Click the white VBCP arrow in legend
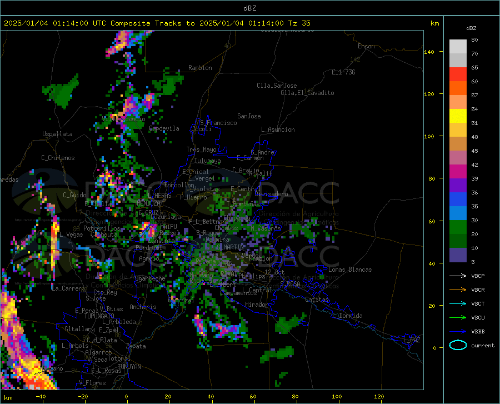Screen dimensions: 500x404 click(458, 276)
